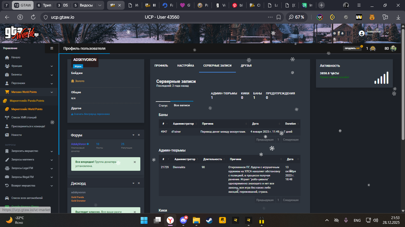
Task: Expand the tab groups dropdown
Action: coord(100,5)
